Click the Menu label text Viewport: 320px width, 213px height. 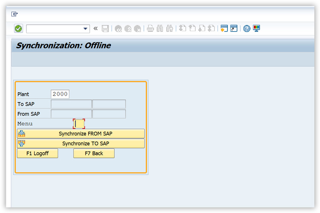(x=25, y=123)
